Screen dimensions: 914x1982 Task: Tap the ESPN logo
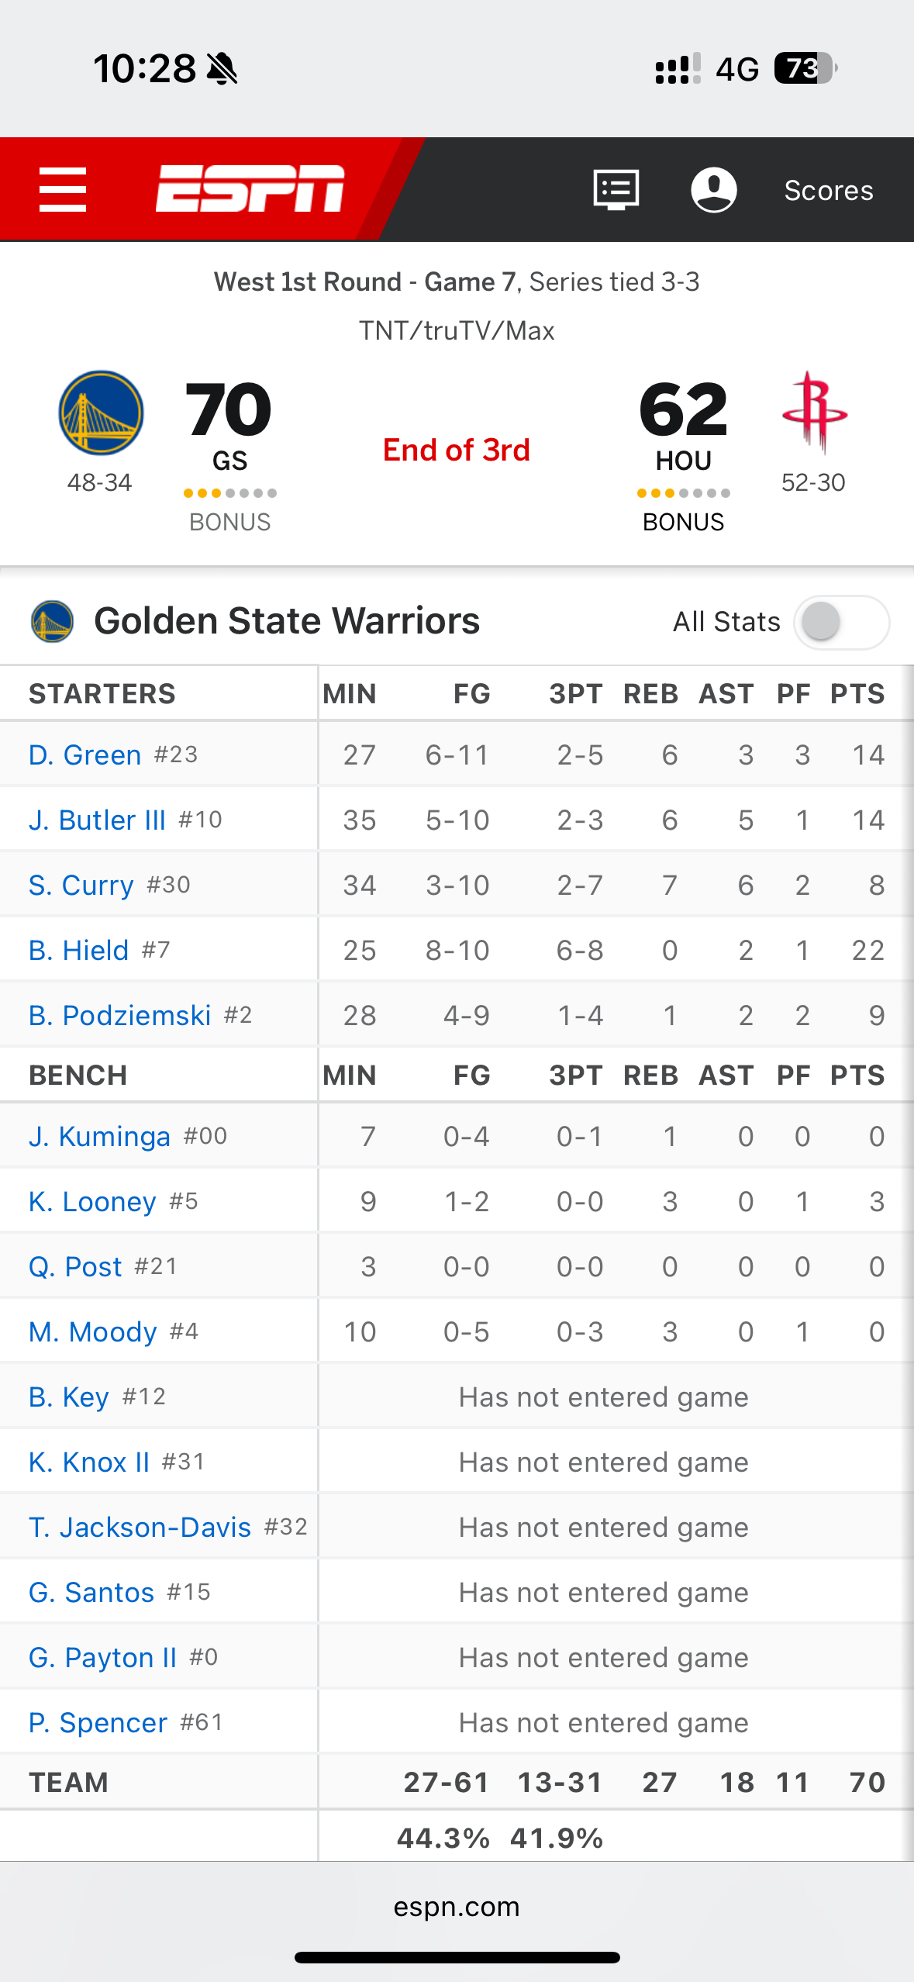click(x=250, y=188)
